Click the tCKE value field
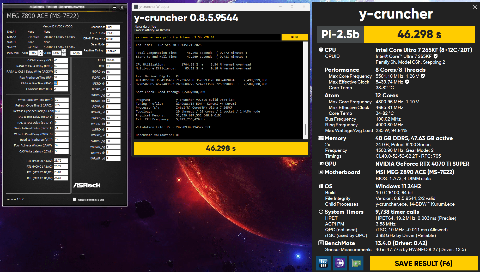 113,66
